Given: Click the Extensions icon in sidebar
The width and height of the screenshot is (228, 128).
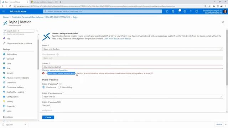Looking at the screenshot, I should (4, 82).
